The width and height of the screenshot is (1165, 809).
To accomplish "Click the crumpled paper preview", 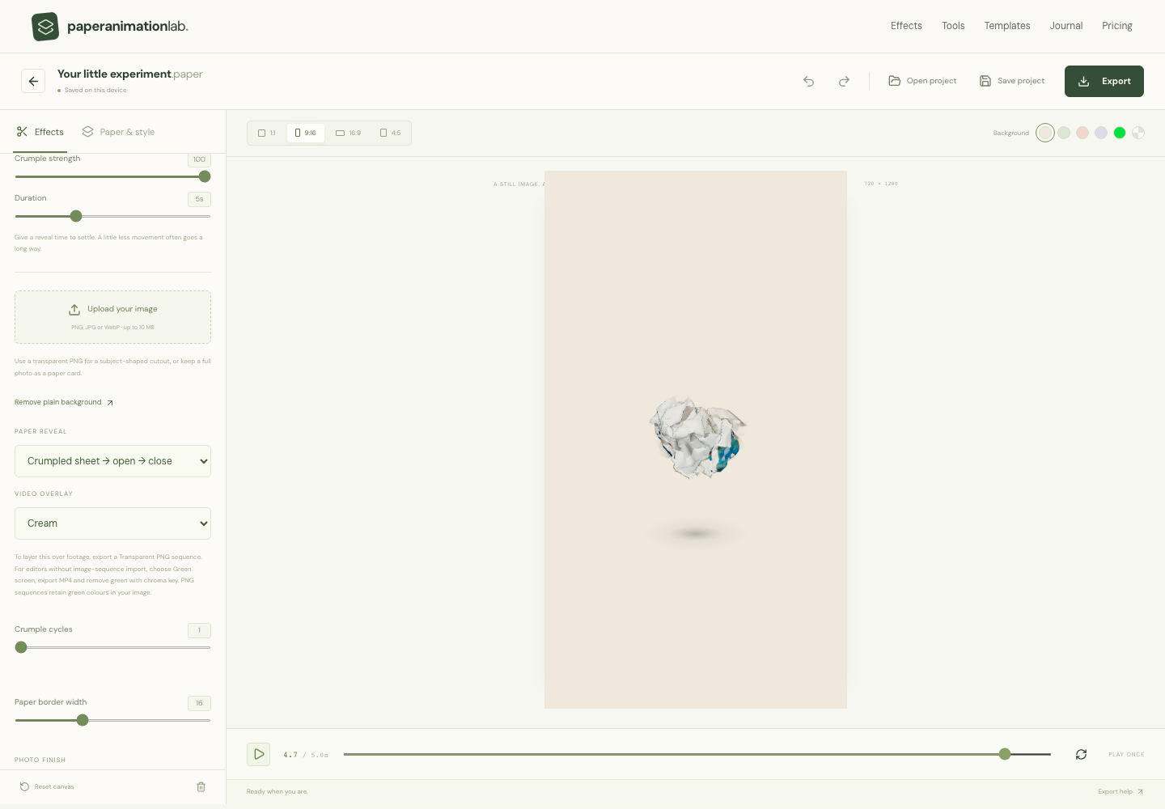I will coord(697,437).
